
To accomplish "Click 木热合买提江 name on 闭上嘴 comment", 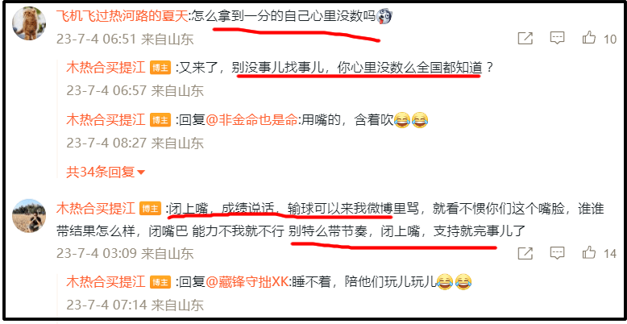I will (x=96, y=209).
